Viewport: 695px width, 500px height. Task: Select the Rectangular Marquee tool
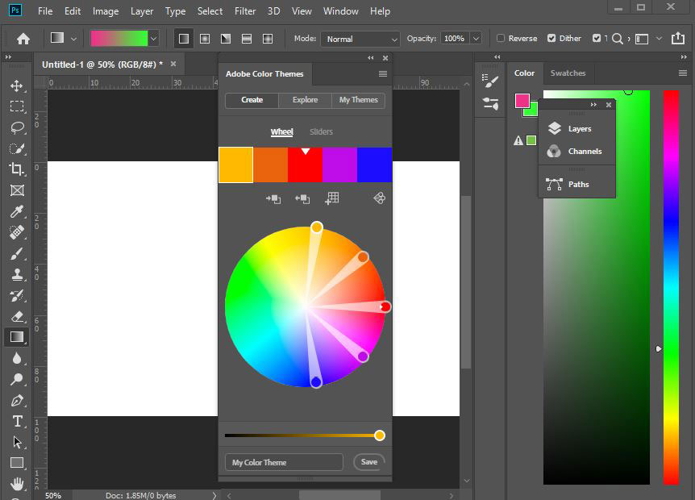(x=17, y=106)
